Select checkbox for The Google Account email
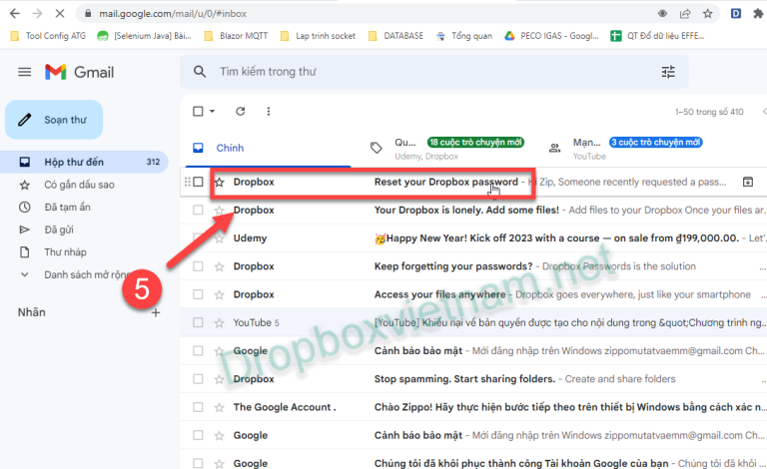 (198, 407)
